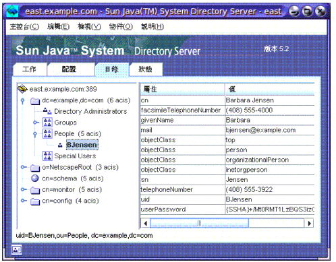The image size is (336, 262).
Task: Click the organizationalPerson value cell
Action: click(x=270, y=160)
